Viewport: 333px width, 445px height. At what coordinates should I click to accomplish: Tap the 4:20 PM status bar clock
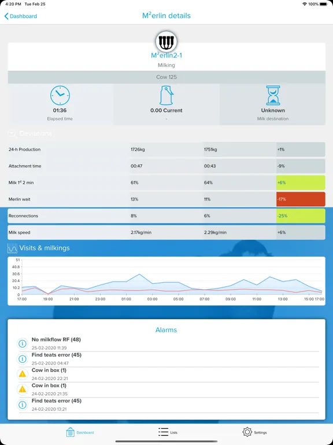click(13, 4)
